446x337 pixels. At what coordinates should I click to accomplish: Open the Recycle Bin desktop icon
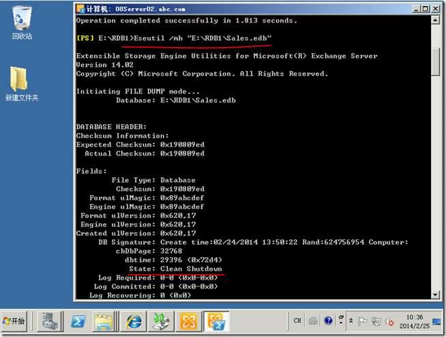[x=22, y=23]
